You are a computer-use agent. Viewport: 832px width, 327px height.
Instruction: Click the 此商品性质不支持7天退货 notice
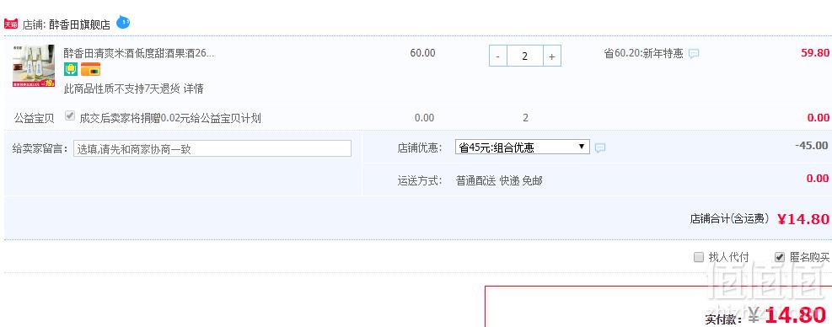click(122, 89)
